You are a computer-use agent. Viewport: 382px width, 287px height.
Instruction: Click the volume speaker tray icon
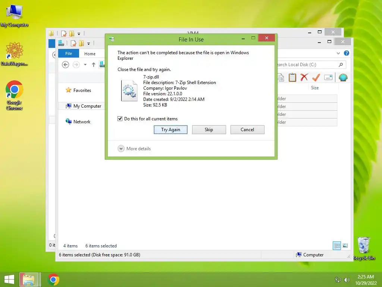click(x=347, y=280)
